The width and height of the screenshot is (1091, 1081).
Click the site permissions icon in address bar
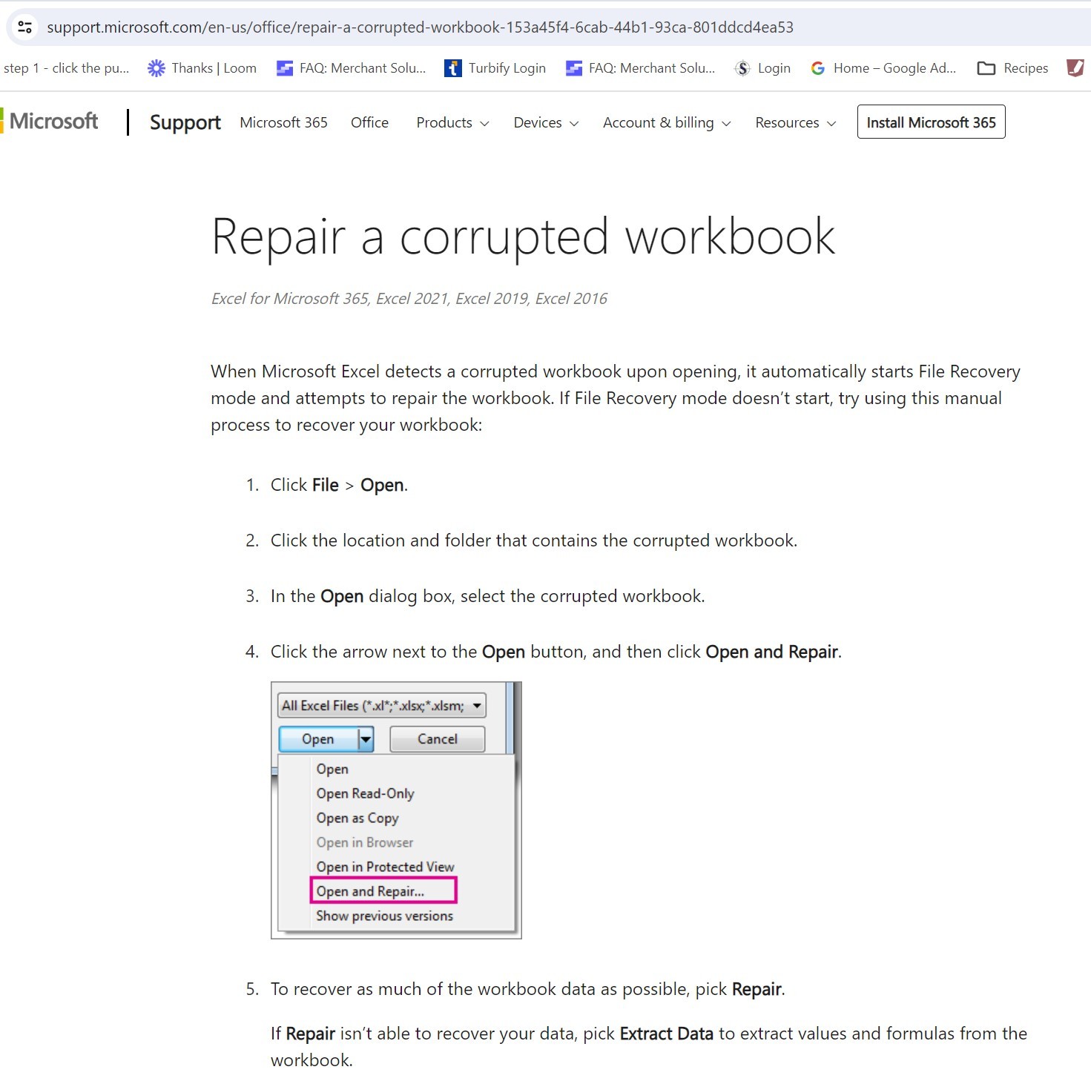(24, 27)
